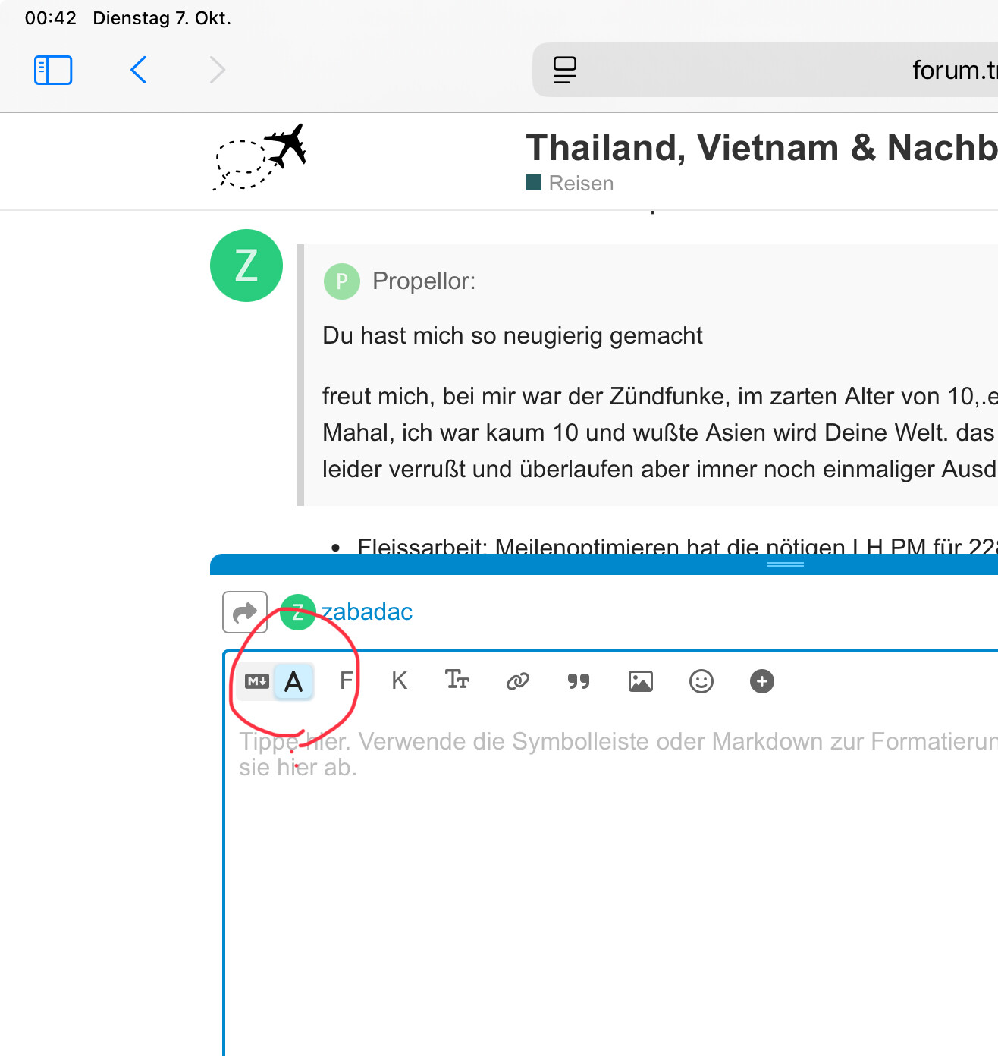Open the forum airplane logo home
The width and height of the screenshot is (998, 1056).
260,158
